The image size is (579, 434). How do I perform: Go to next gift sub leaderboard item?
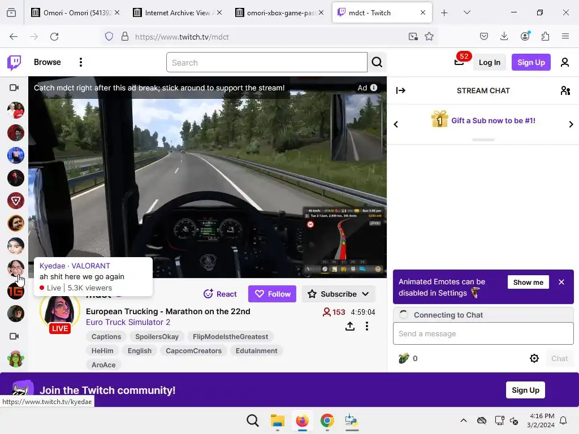click(x=571, y=124)
